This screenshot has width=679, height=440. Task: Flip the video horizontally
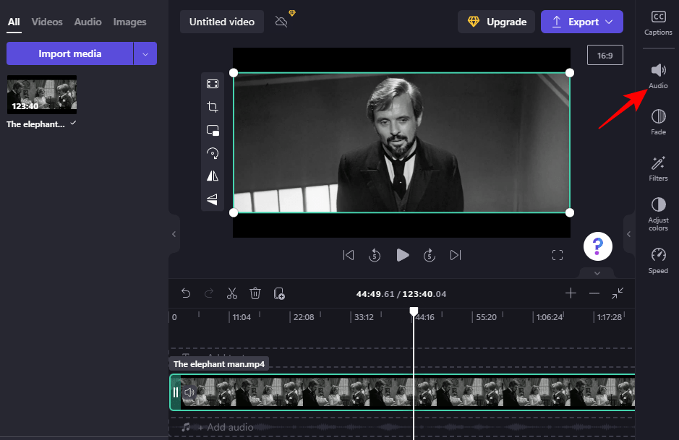click(212, 176)
